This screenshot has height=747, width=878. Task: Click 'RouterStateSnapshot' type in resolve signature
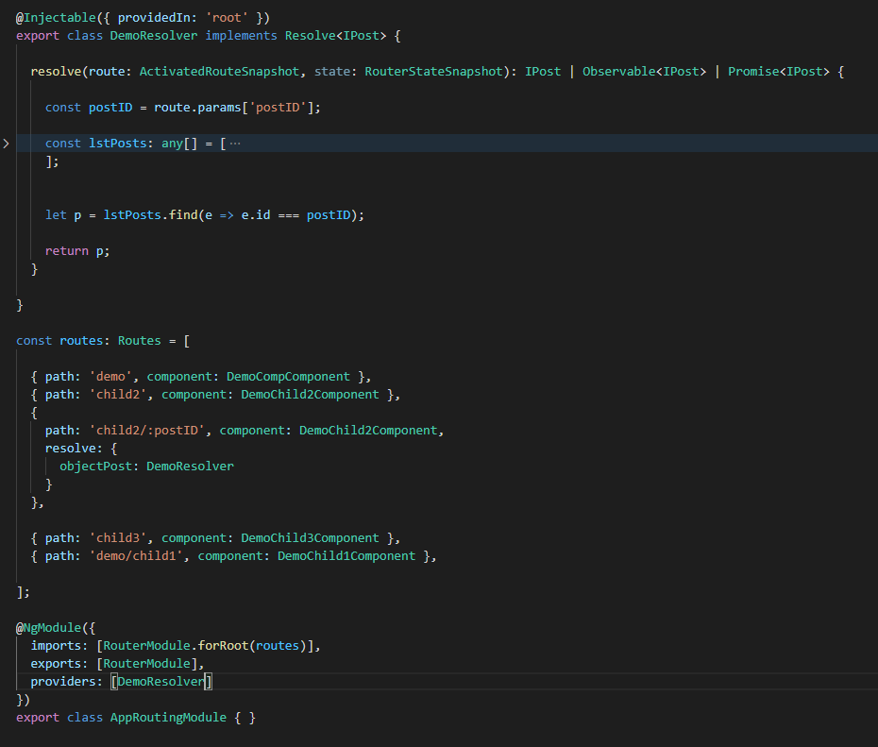tap(434, 72)
